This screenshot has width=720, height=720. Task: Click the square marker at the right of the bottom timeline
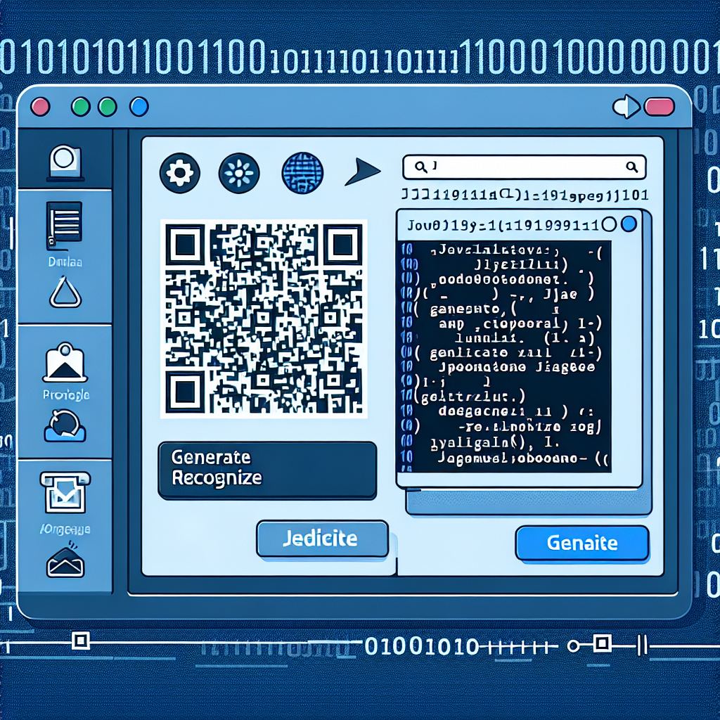(x=602, y=643)
